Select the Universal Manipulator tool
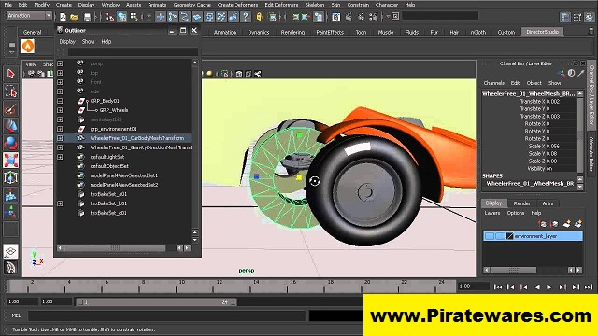Screen dimensions: 598x336 tap(10, 177)
